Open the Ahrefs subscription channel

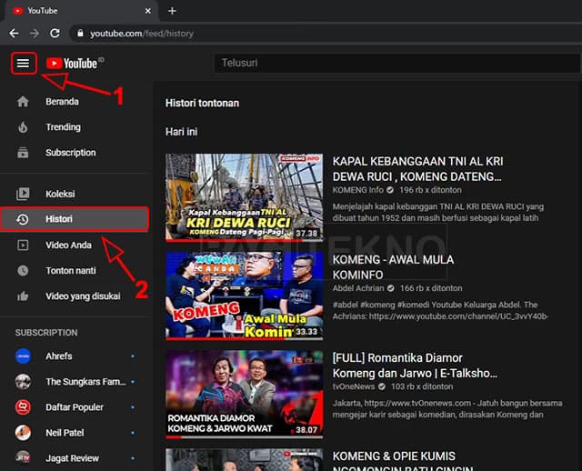tap(76, 356)
